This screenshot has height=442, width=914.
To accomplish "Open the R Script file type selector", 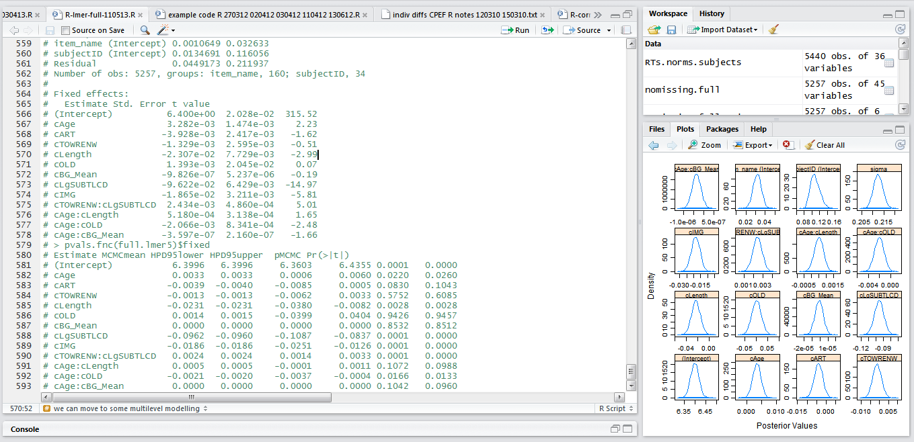I will 614,408.
